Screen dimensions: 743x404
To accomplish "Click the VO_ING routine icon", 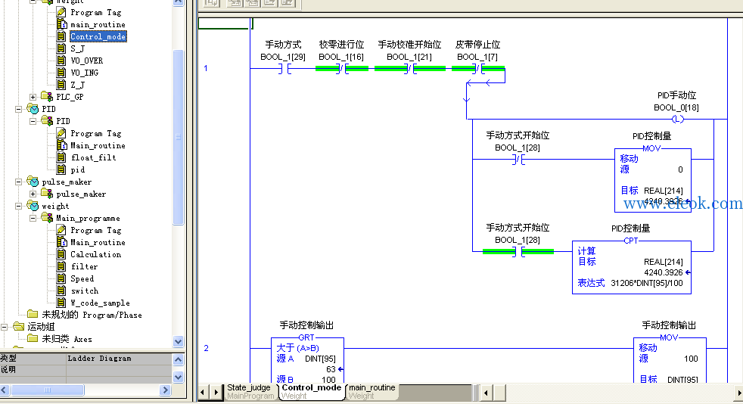I will [x=61, y=73].
